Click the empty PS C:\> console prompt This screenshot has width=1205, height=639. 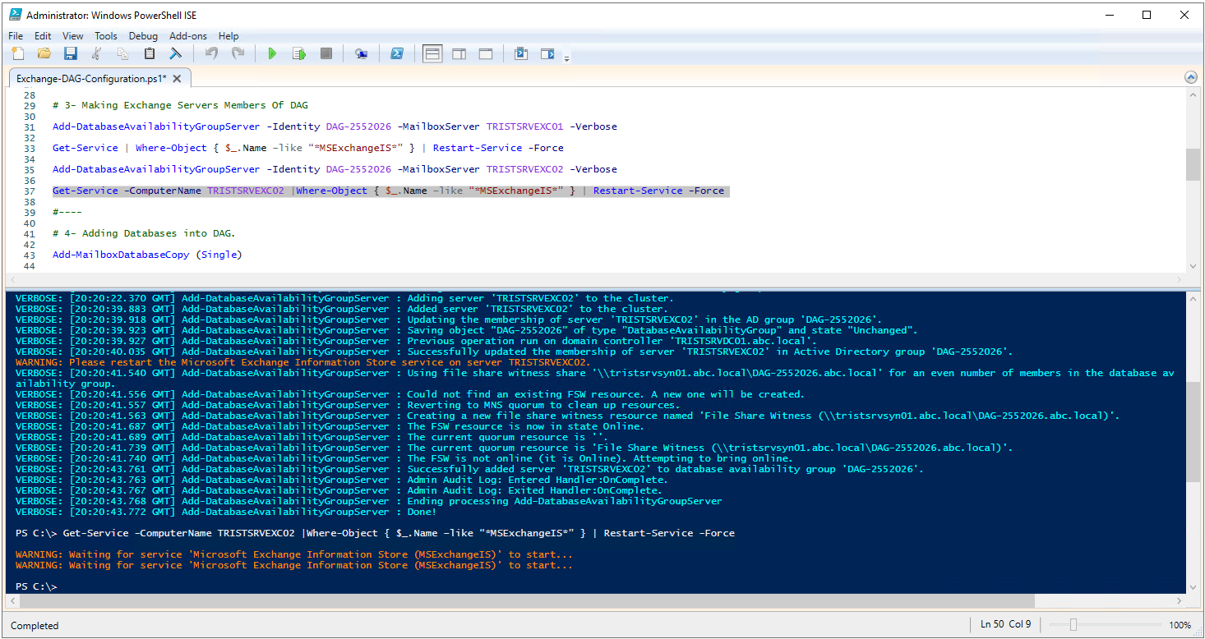37,586
